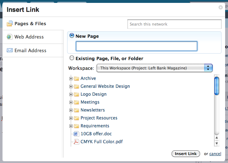The width and height of the screenshot is (228, 163).
Task: Click the Word document icon for 10GB offer.doc
Action: pyautogui.click(x=76, y=134)
